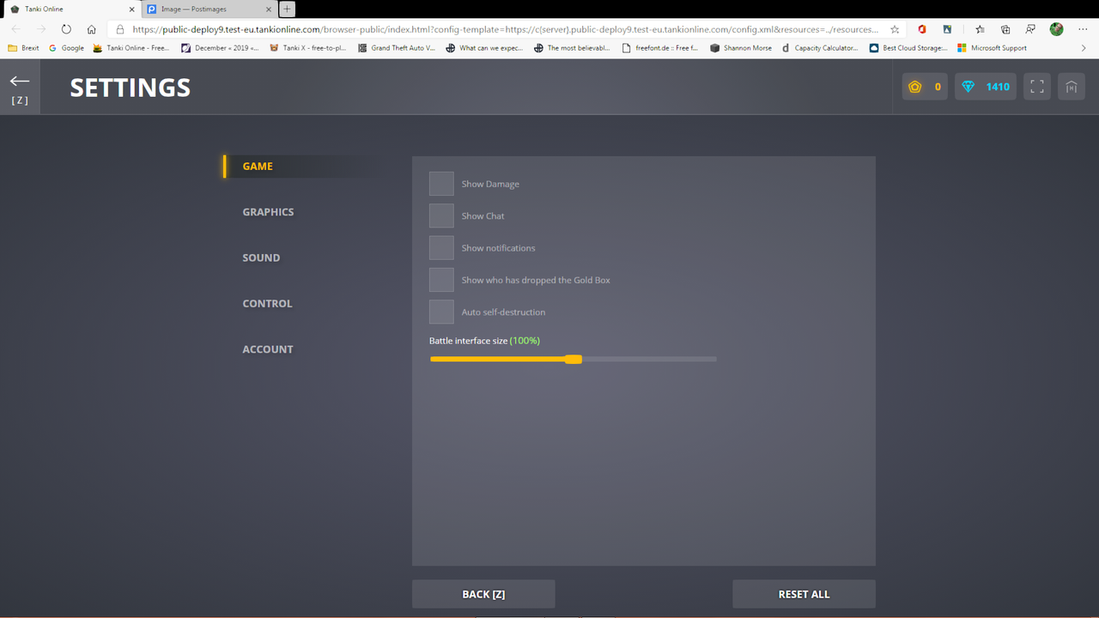Open the Brexit bookmarks folder
This screenshot has height=618, width=1099.
tap(23, 48)
